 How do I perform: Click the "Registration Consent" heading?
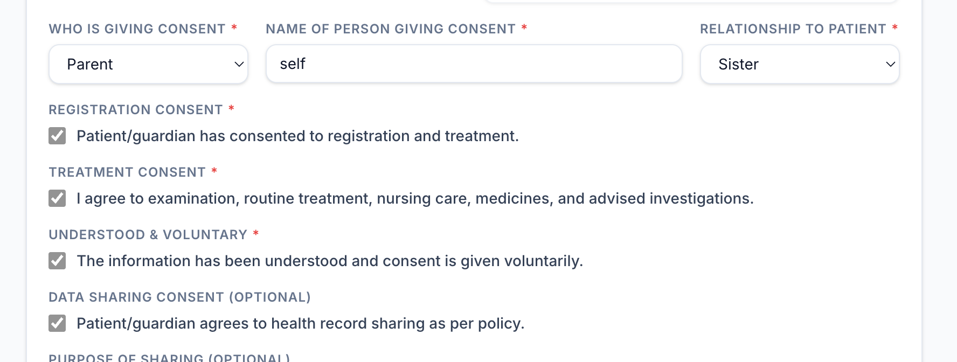click(x=136, y=110)
